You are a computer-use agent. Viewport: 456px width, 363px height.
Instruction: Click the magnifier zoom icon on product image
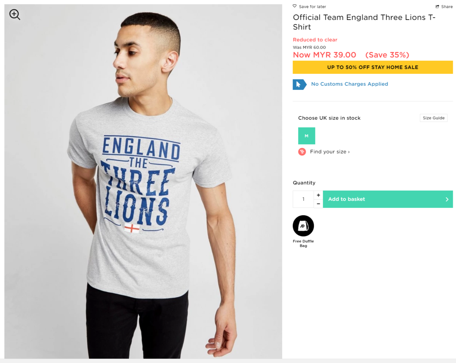tap(14, 14)
